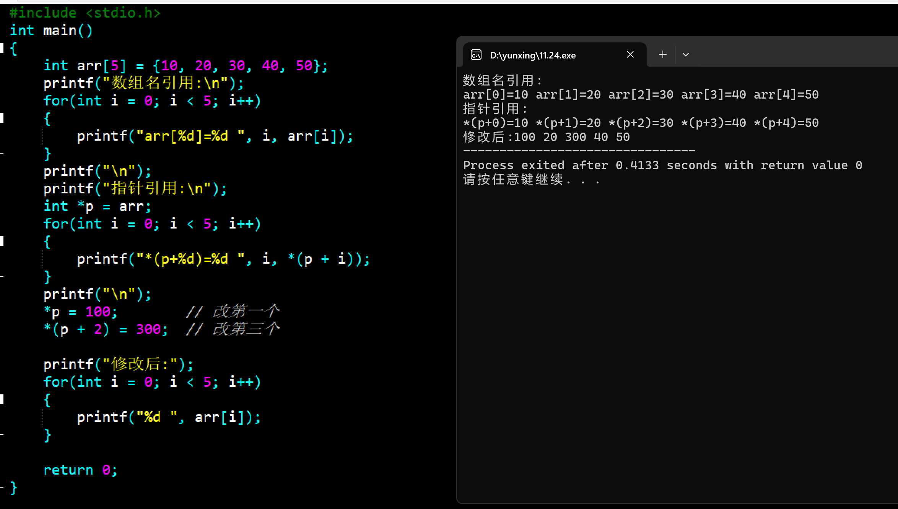The height and width of the screenshot is (509, 898).
Task: Place cursor on the #include <stdio.h> line
Action: coord(85,13)
